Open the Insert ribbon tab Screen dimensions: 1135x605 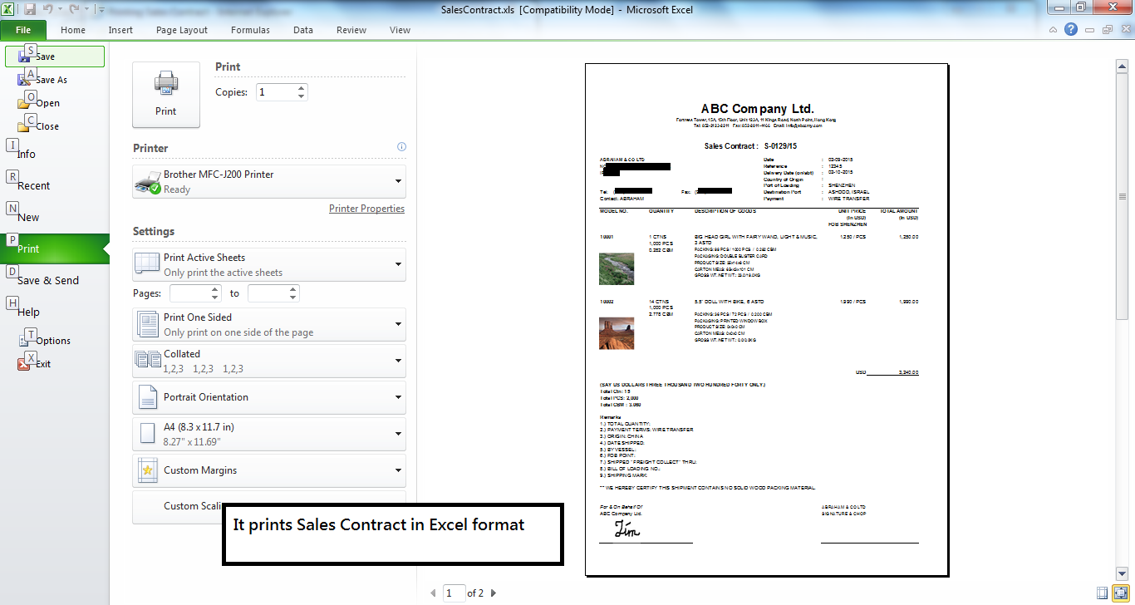pos(120,30)
